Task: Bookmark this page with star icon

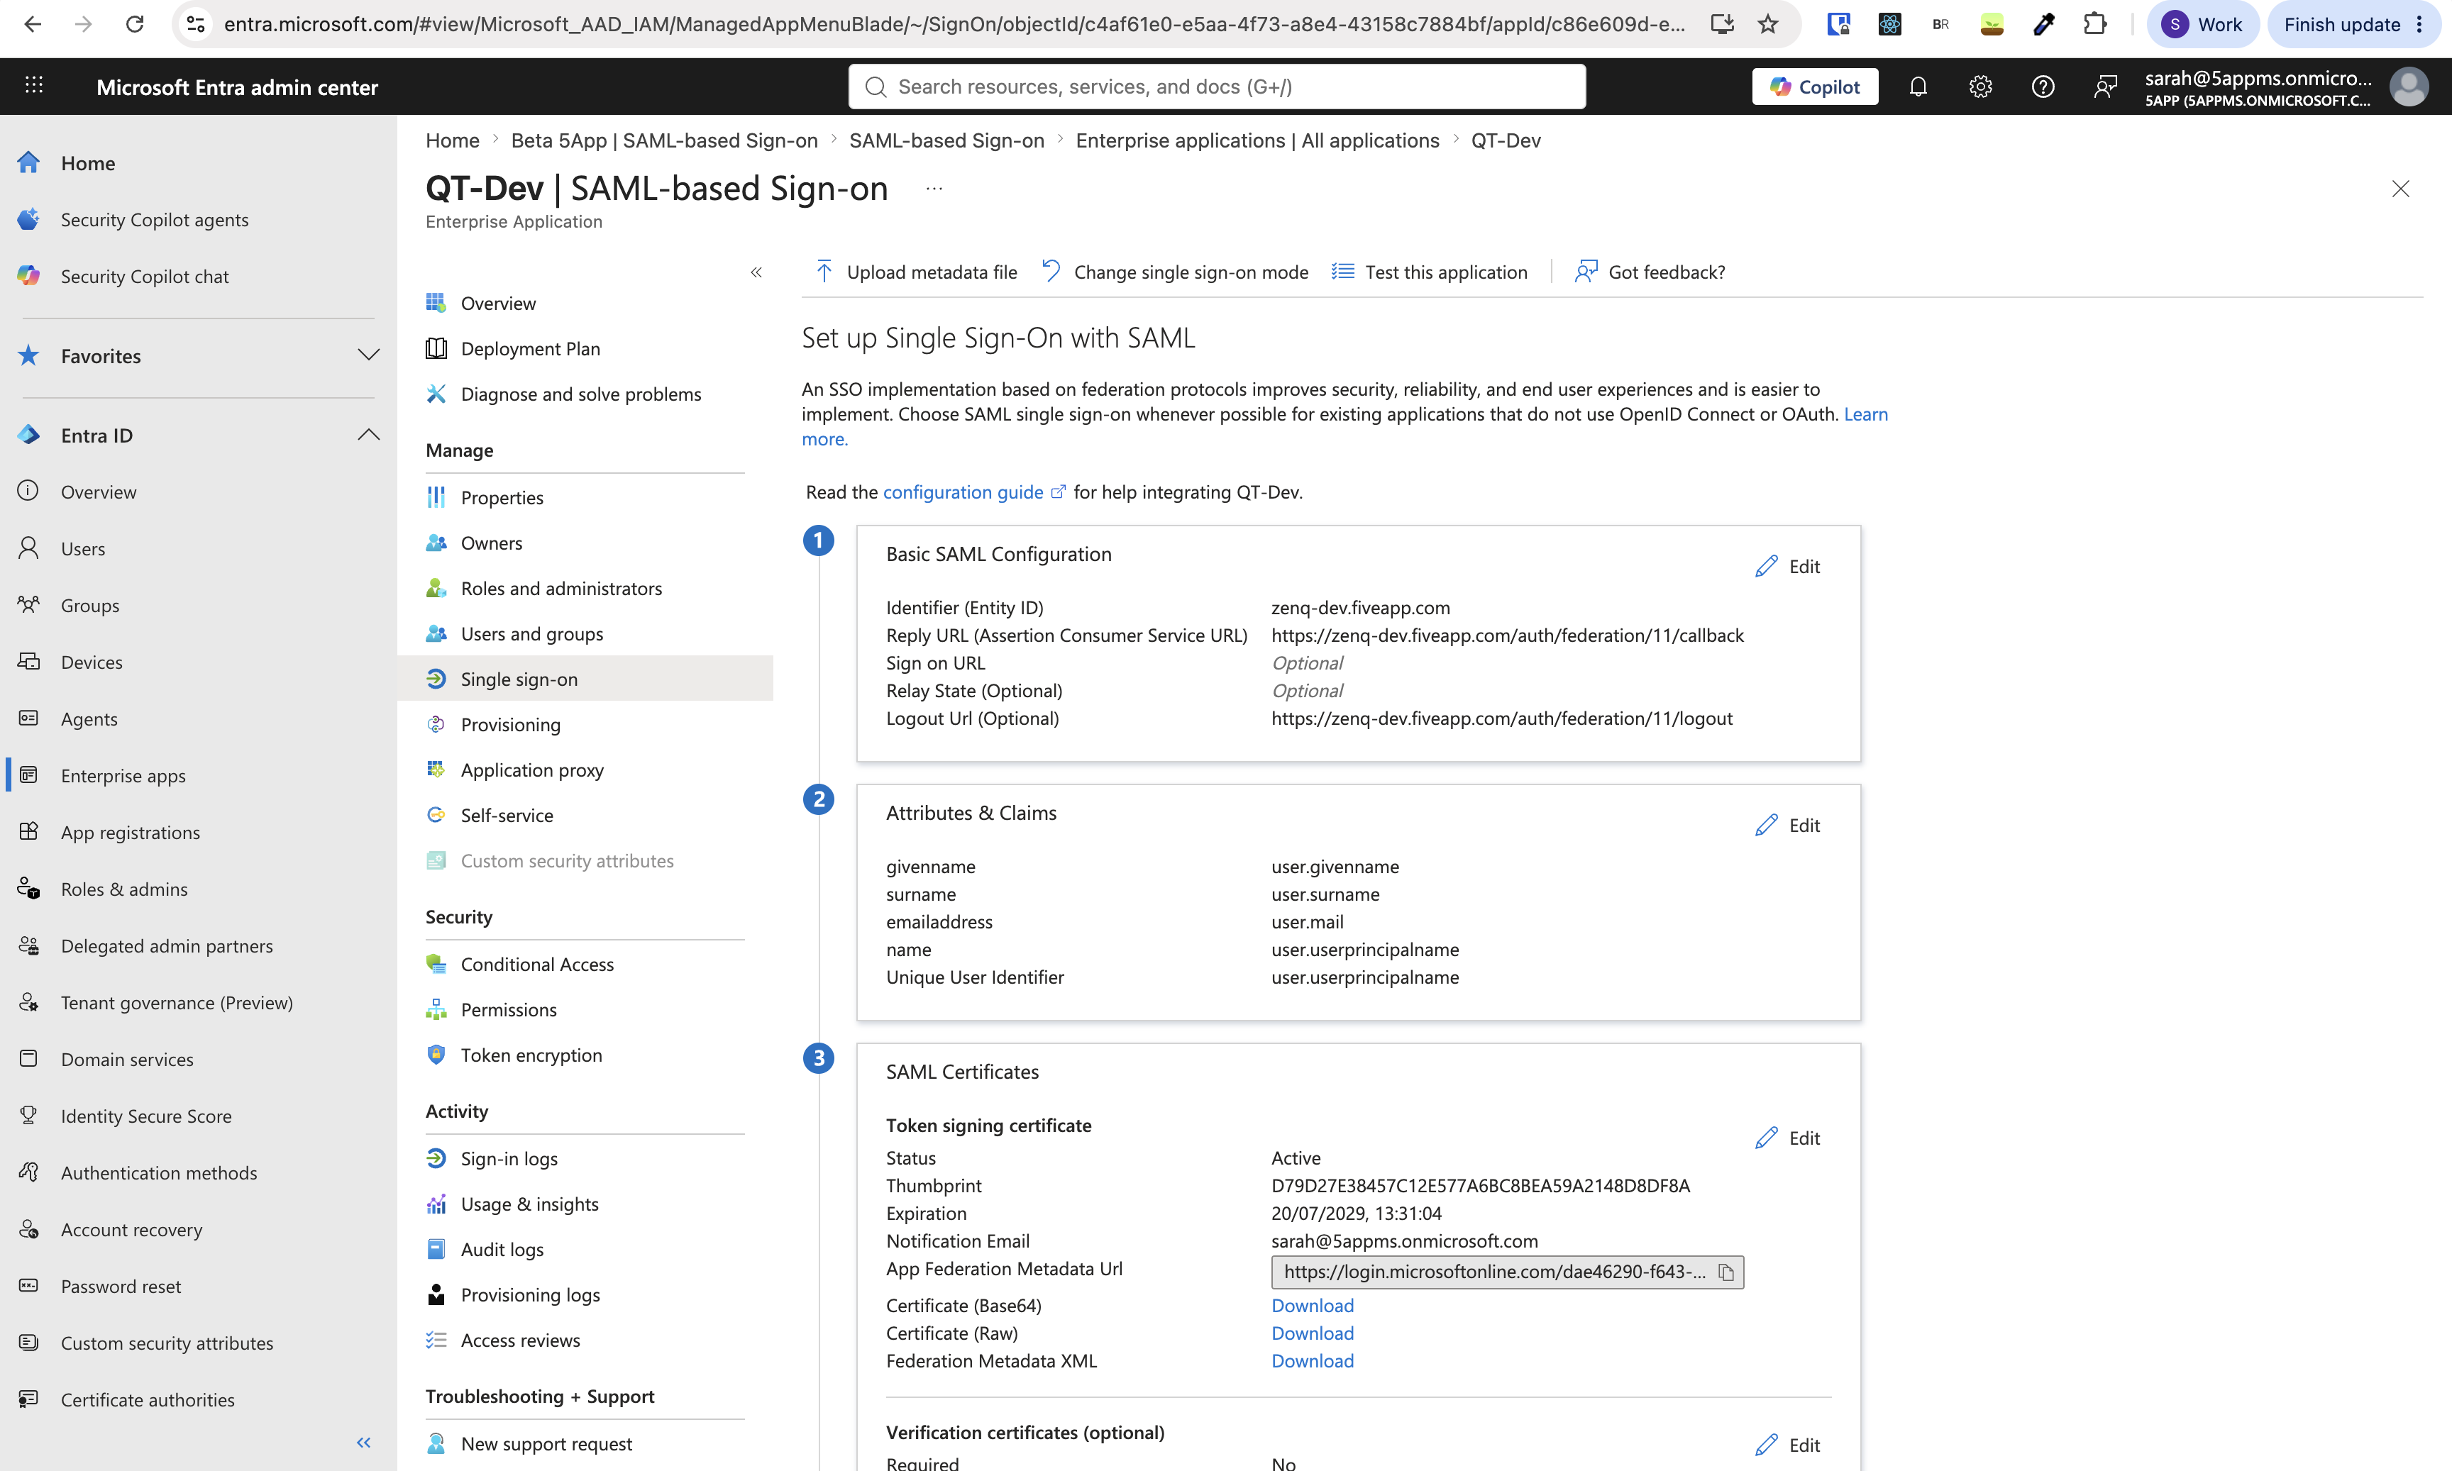Action: [1768, 24]
